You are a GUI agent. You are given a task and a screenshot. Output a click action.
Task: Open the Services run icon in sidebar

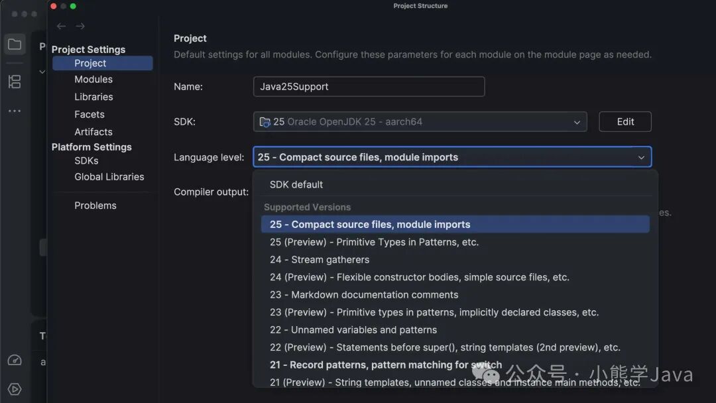(x=15, y=389)
